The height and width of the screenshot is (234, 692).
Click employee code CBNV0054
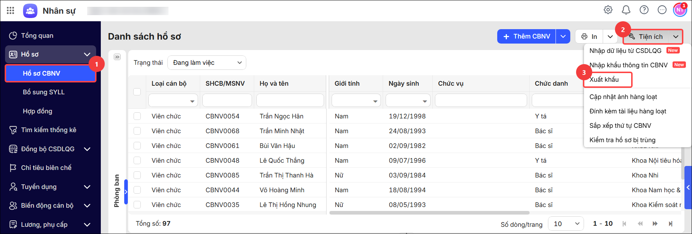coord(223,116)
